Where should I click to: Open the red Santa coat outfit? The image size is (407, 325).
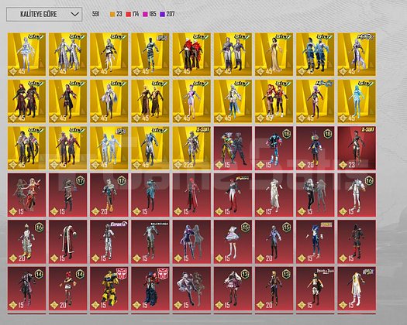67,241
